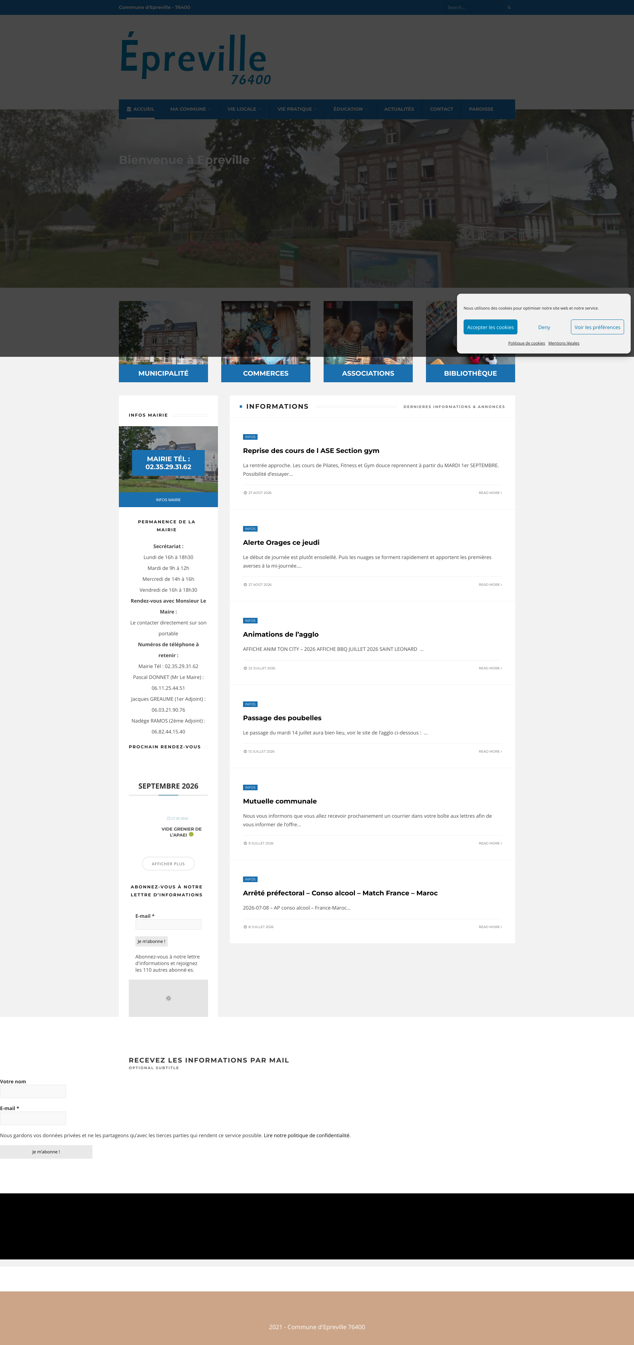
Task: Open the Municipalité tile
Action: (x=163, y=342)
